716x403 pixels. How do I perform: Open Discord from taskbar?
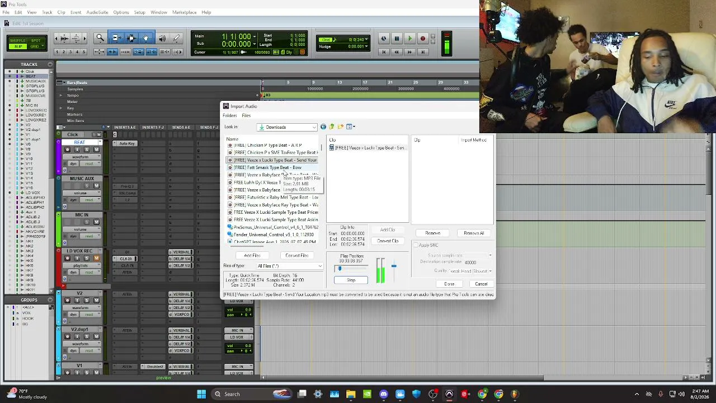click(384, 394)
